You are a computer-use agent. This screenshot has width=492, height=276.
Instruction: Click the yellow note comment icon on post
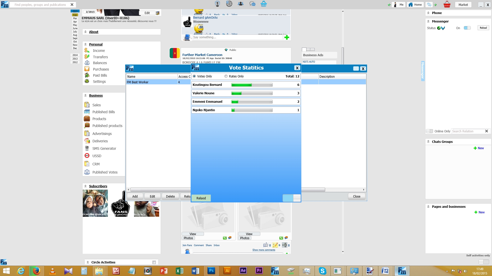275,245
